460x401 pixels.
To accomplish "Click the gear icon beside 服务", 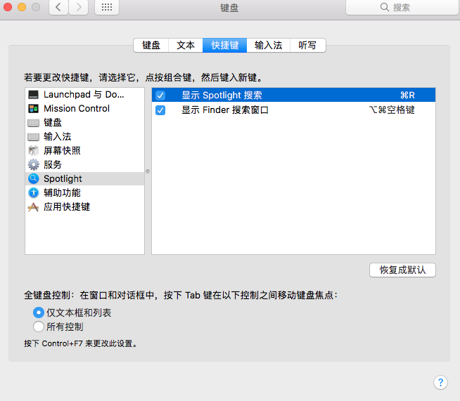I will [34, 164].
